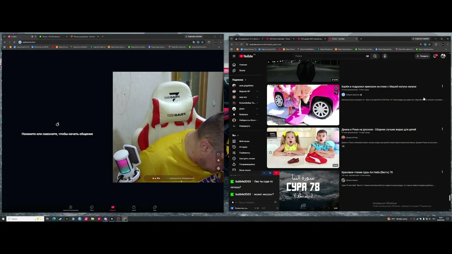
Task: Open Task View on the taskbar
Action: pos(47,219)
